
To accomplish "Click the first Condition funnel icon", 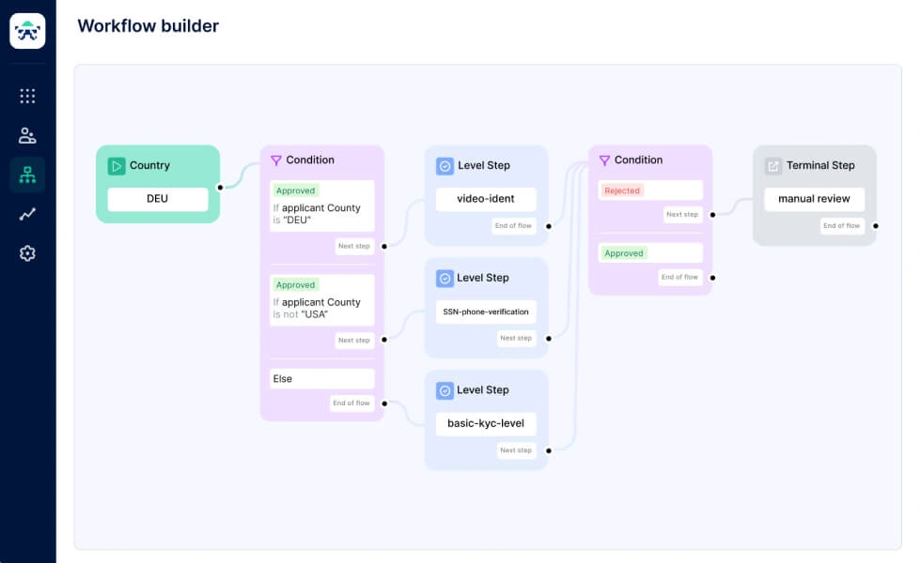I will click(275, 160).
